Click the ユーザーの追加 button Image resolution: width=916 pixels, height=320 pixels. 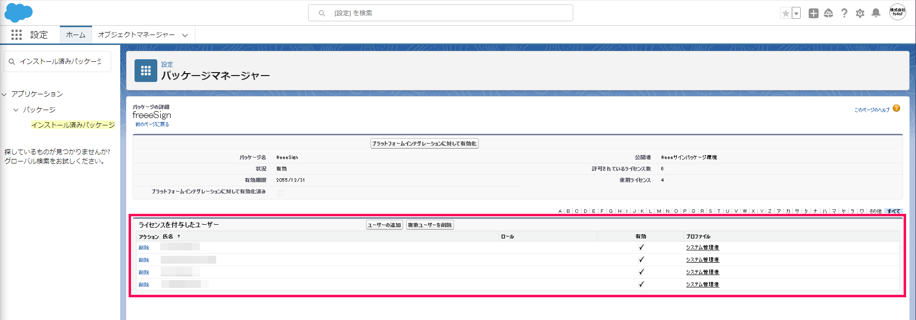click(384, 225)
